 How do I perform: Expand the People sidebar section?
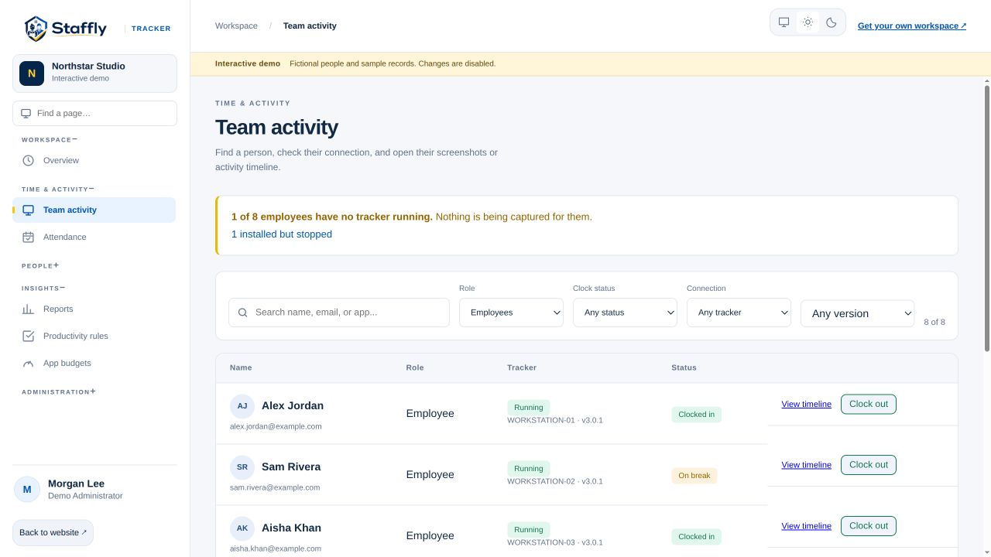[x=40, y=266]
